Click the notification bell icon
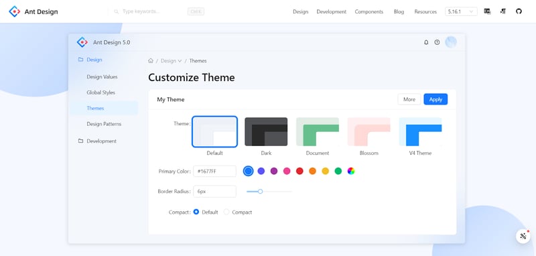The width and height of the screenshot is (536, 256). 426,42
